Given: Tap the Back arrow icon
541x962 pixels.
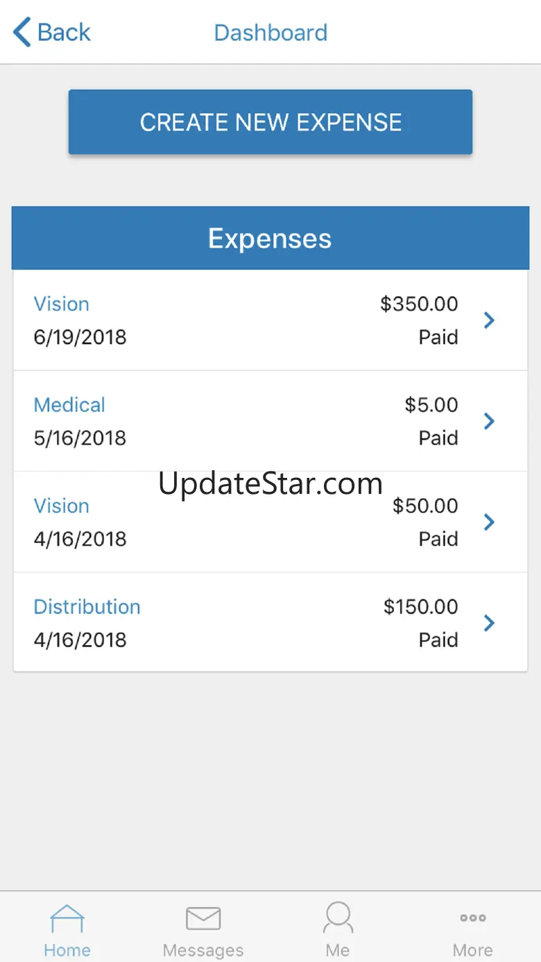Looking at the screenshot, I should point(22,33).
